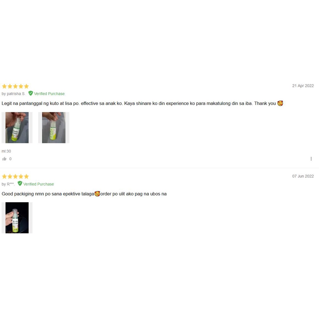Click reviewer name patrisha S.
The width and height of the screenshot is (319, 319).
tap(16, 94)
